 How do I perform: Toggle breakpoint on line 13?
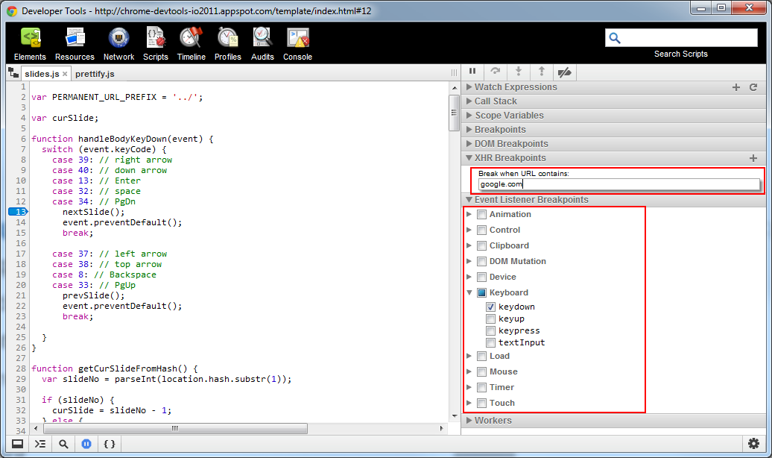19,212
